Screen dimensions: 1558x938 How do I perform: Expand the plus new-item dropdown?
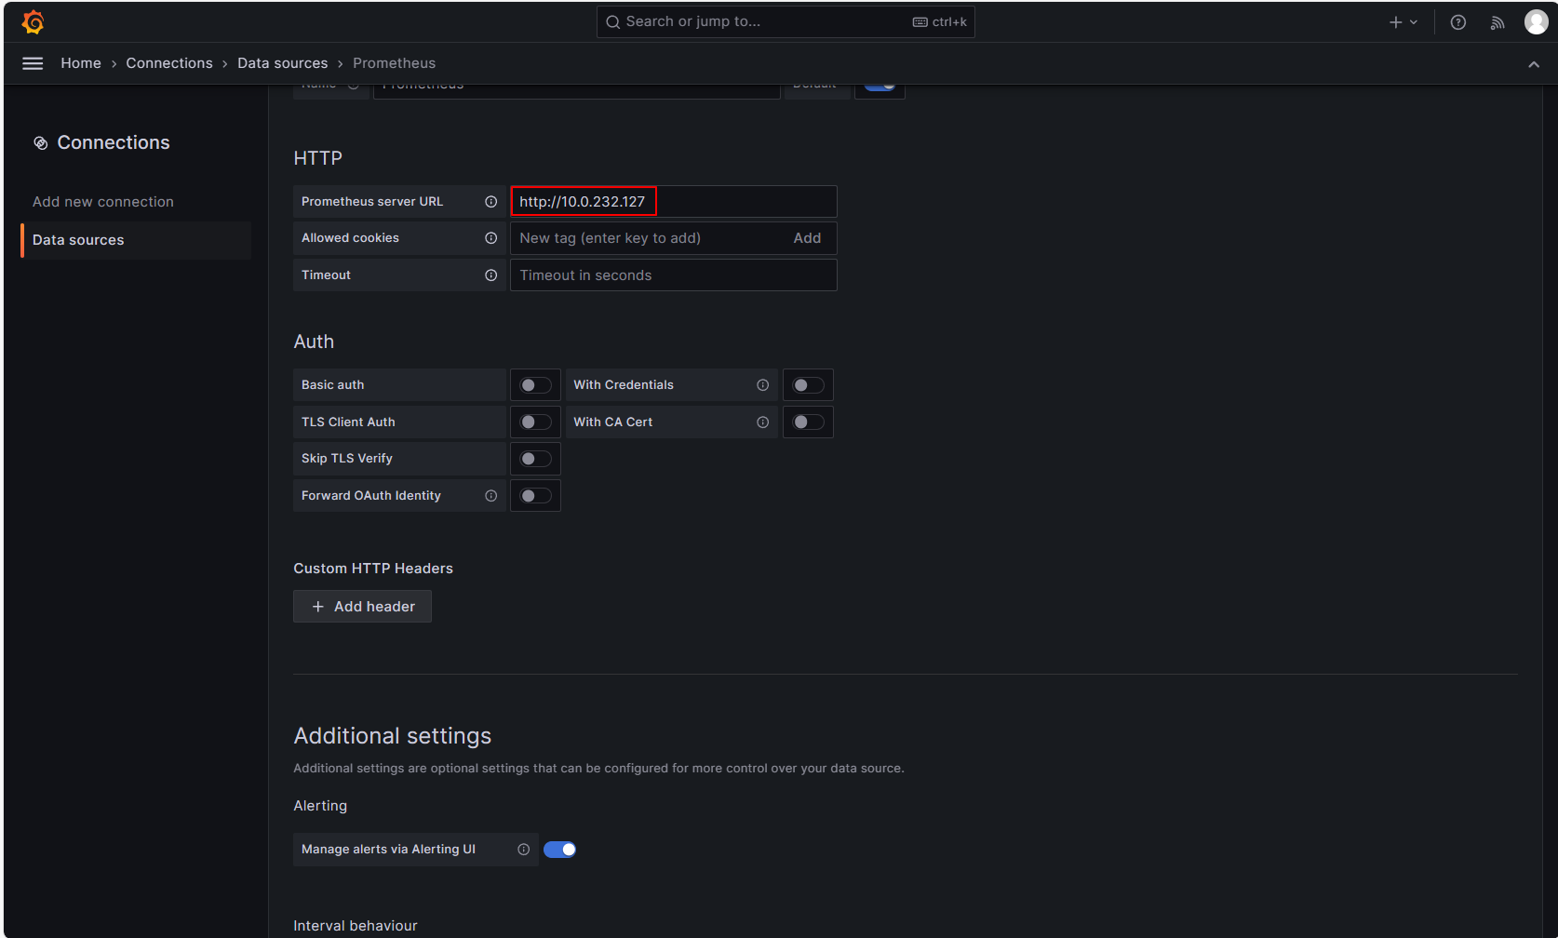[1403, 22]
